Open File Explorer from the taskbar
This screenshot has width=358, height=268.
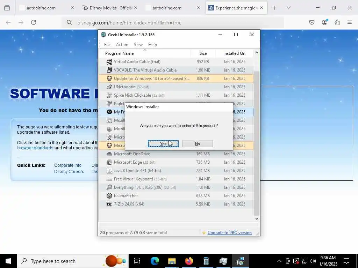[x=172, y=261]
